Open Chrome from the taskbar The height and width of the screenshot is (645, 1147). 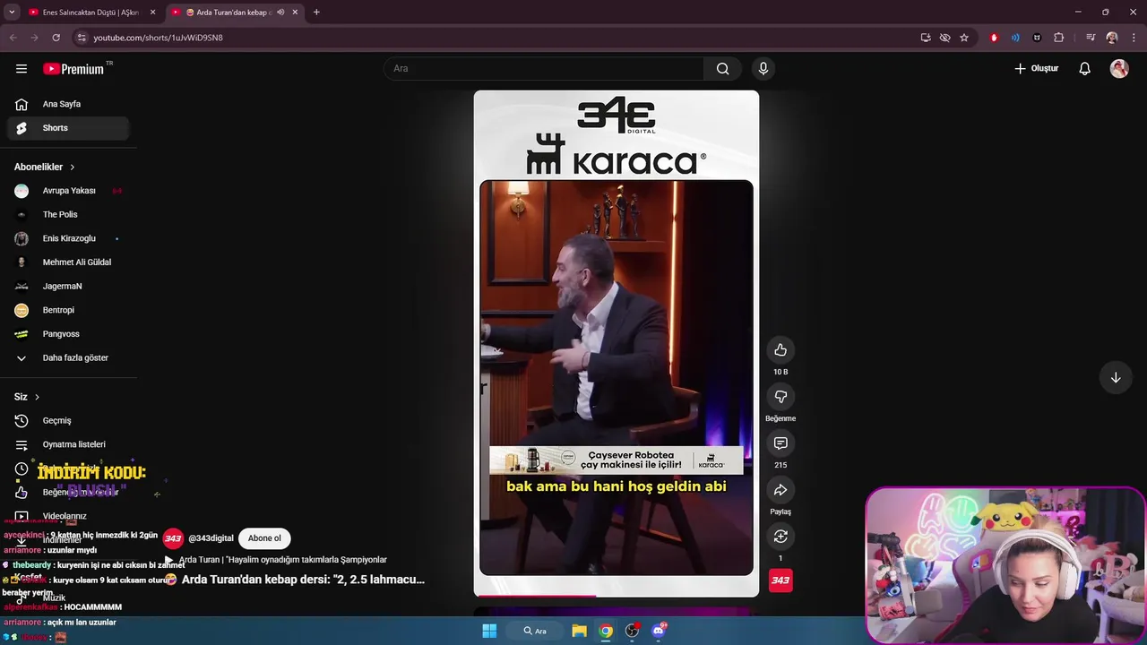tap(606, 631)
